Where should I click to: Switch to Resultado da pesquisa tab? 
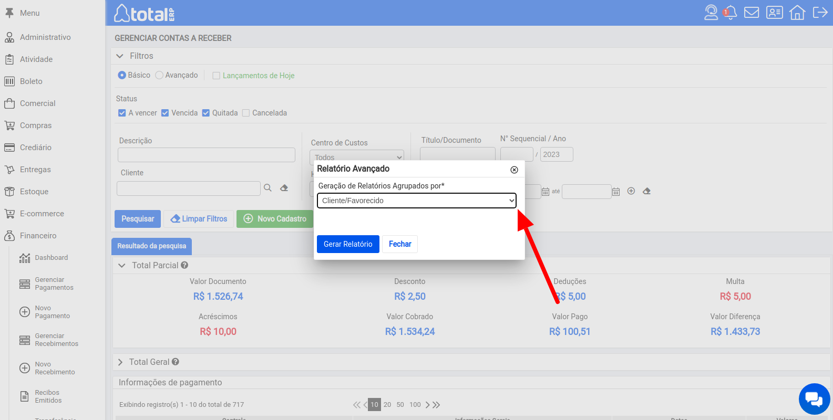[151, 246]
